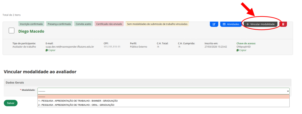Select the CPF value 111.111.111-11
The image size is (302, 114).
tap(112, 47)
